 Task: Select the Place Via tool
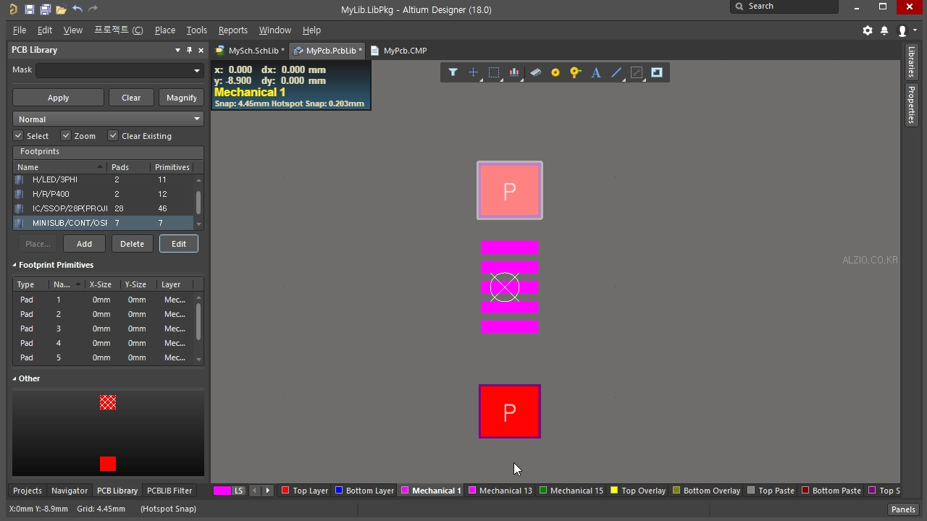pos(576,72)
